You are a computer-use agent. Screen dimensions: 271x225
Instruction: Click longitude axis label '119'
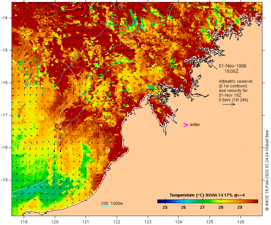[x=24, y=222]
